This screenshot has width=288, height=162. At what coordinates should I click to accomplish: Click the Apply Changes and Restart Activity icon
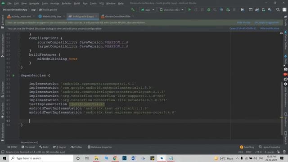pos(196,9)
